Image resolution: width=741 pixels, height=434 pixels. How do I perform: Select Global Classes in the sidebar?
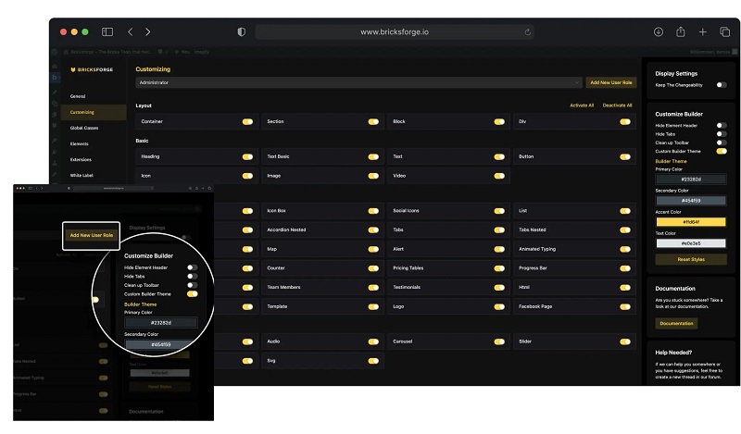(x=83, y=128)
